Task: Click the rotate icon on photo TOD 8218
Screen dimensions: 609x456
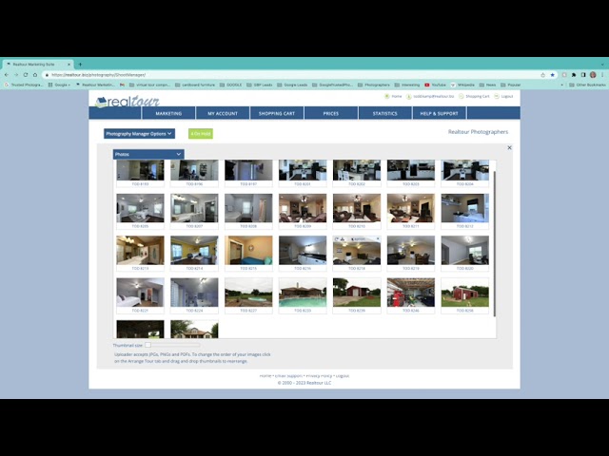Action: pyautogui.click(x=337, y=239)
